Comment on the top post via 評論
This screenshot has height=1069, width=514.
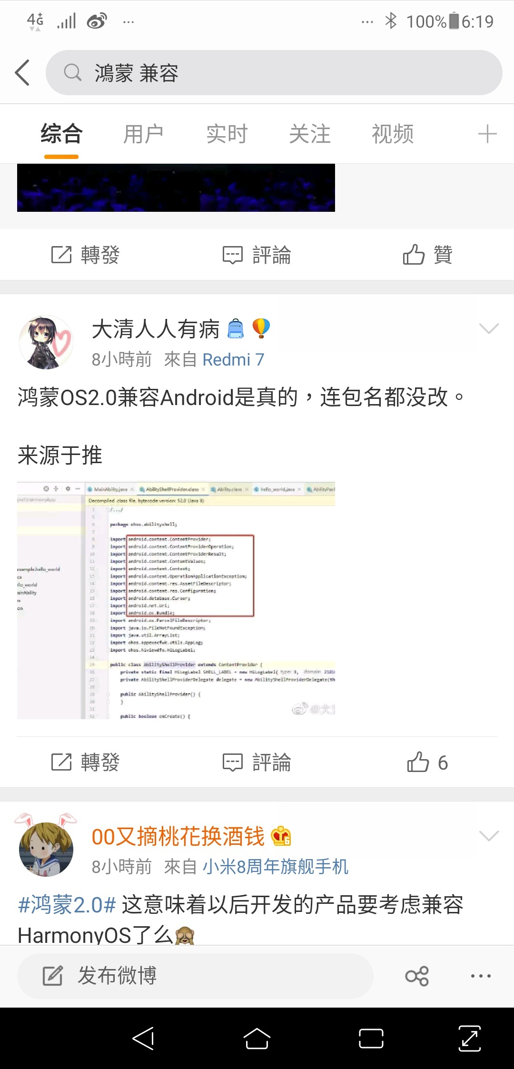coord(257,255)
